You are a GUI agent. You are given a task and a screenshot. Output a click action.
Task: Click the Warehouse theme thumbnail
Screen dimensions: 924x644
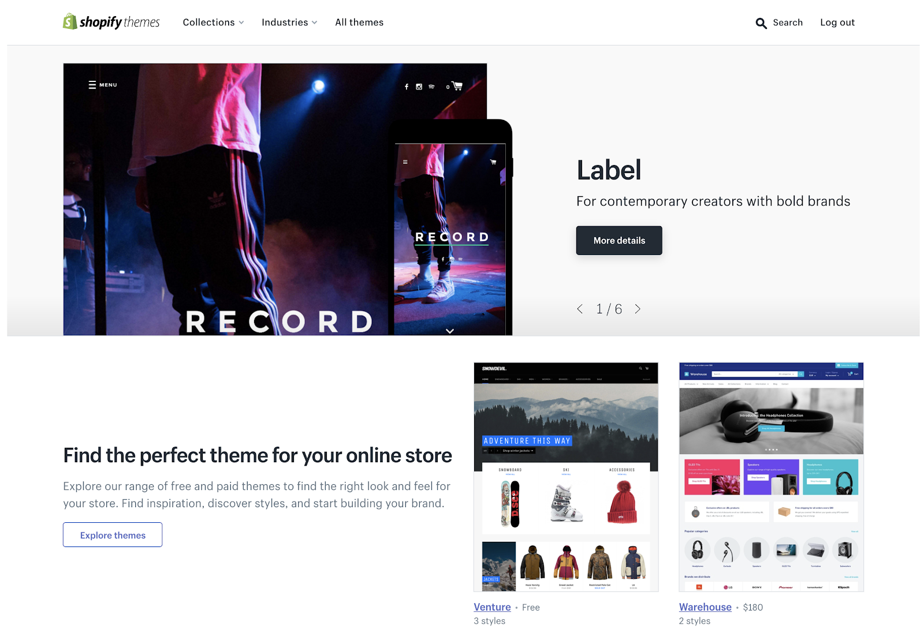(x=771, y=477)
